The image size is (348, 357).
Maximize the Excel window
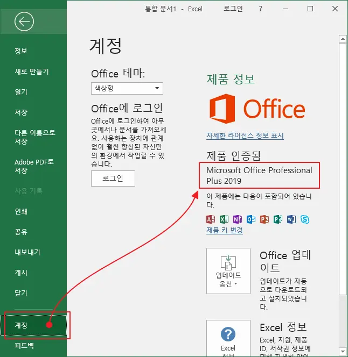click(x=310, y=9)
